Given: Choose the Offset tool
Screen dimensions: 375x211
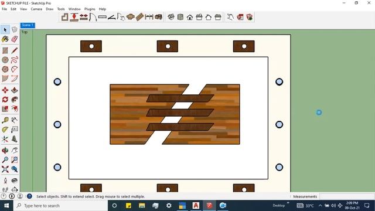Looking at the screenshot, I should (x=14, y=109).
